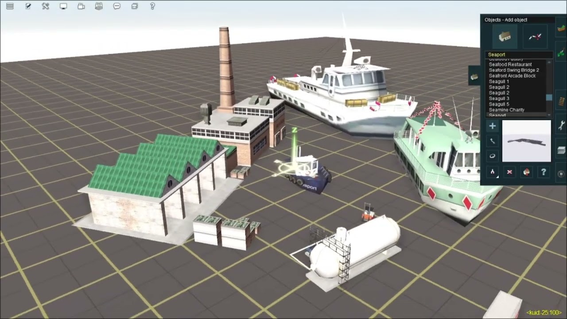The image size is (567, 319).
Task: Open the monitor display settings icon
Action: pos(63,6)
